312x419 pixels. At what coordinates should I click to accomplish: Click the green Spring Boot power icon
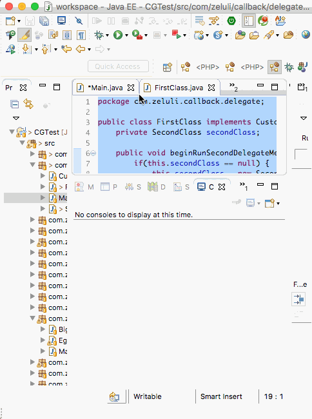(231, 21)
